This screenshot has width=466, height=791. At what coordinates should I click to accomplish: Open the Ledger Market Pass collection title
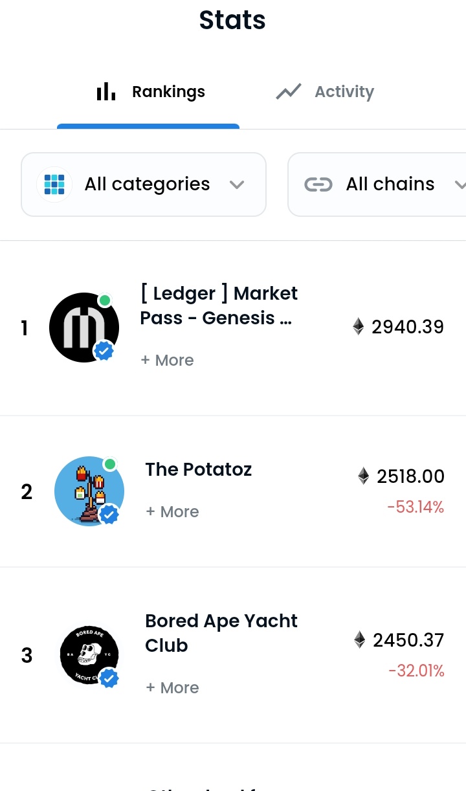pyautogui.click(x=219, y=306)
